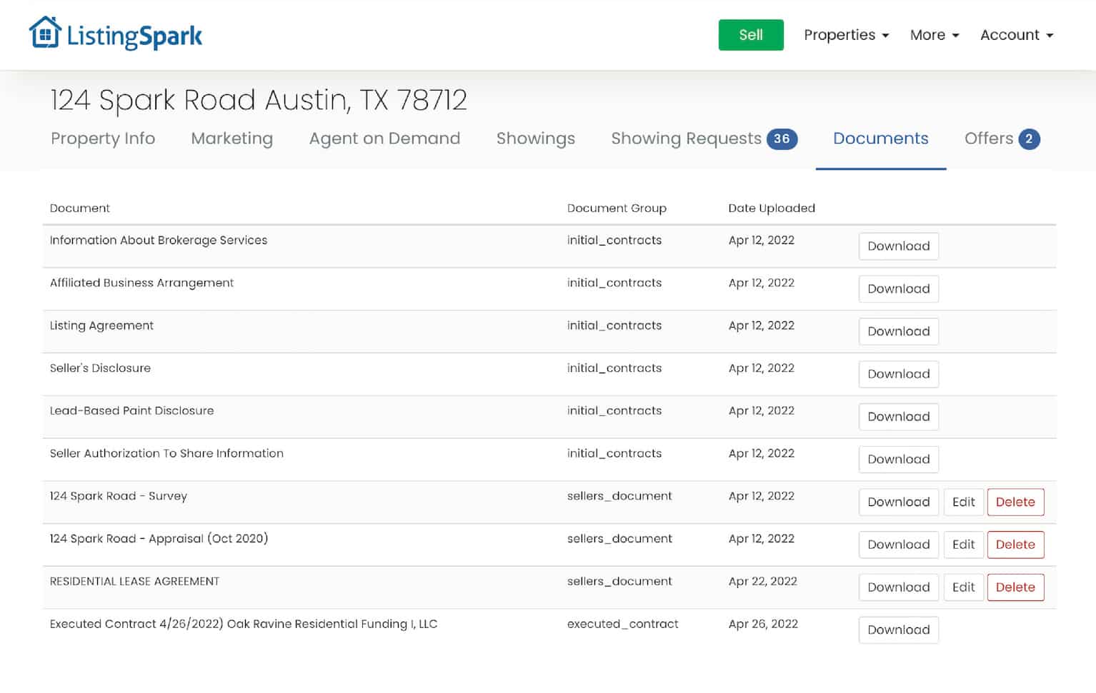Click the Document Group column header
The width and height of the screenshot is (1096, 693).
tap(617, 208)
